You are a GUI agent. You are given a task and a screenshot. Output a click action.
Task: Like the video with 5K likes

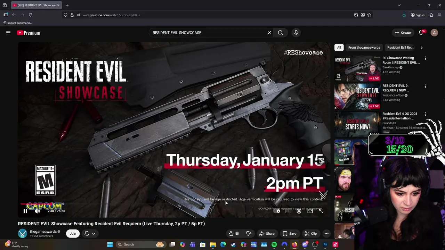point(234,234)
